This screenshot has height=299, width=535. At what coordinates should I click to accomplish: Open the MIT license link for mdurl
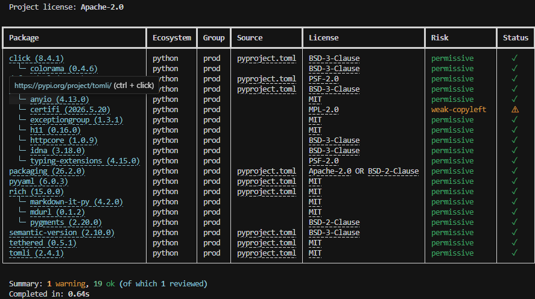point(315,212)
